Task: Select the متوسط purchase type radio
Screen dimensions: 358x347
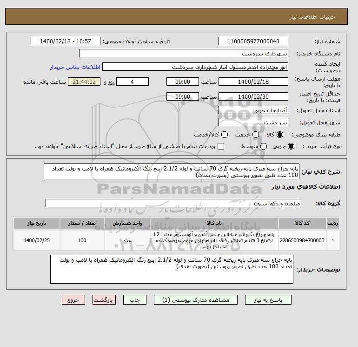Action: click(264, 146)
